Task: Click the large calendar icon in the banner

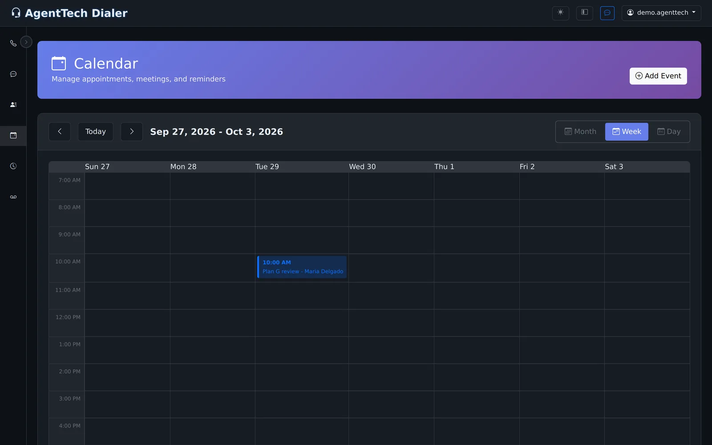Action: [59, 63]
